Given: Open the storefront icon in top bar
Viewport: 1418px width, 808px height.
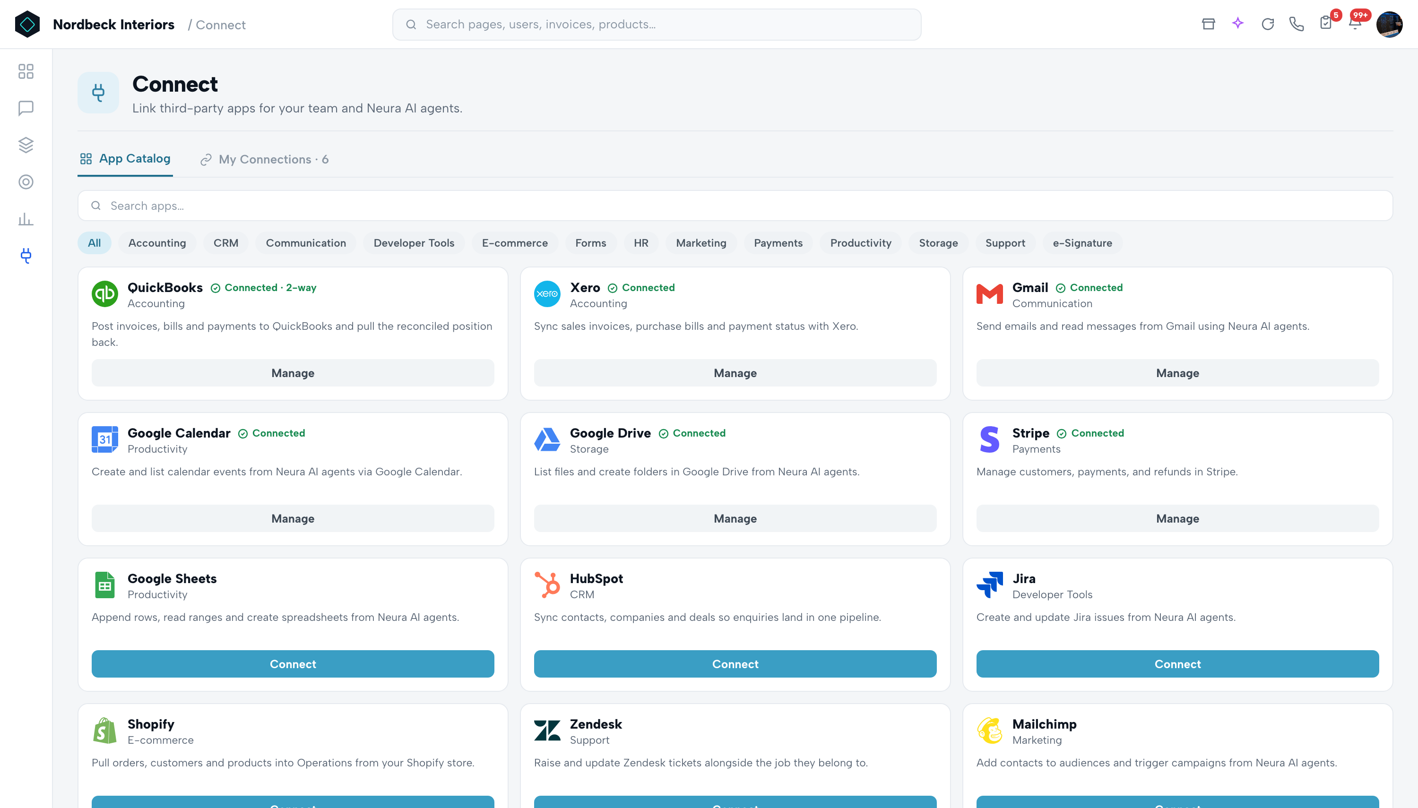Looking at the screenshot, I should 1208,24.
